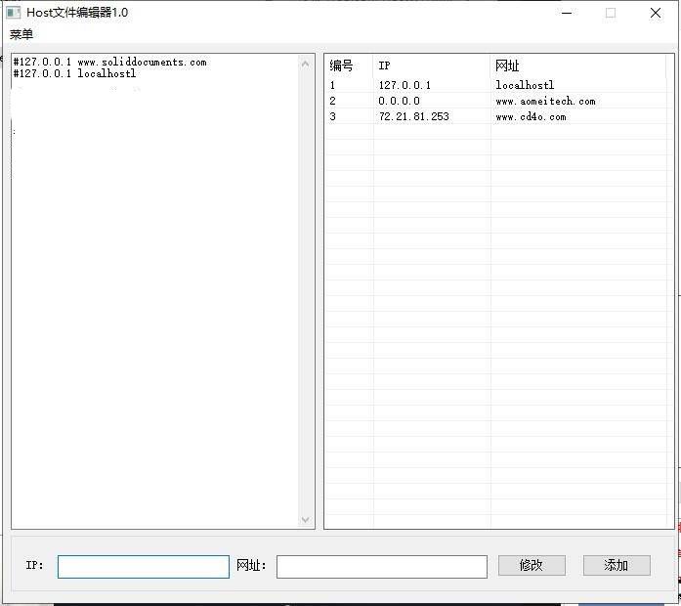Click the 编号 column header
Screen dimensions: 681x606
click(349, 65)
